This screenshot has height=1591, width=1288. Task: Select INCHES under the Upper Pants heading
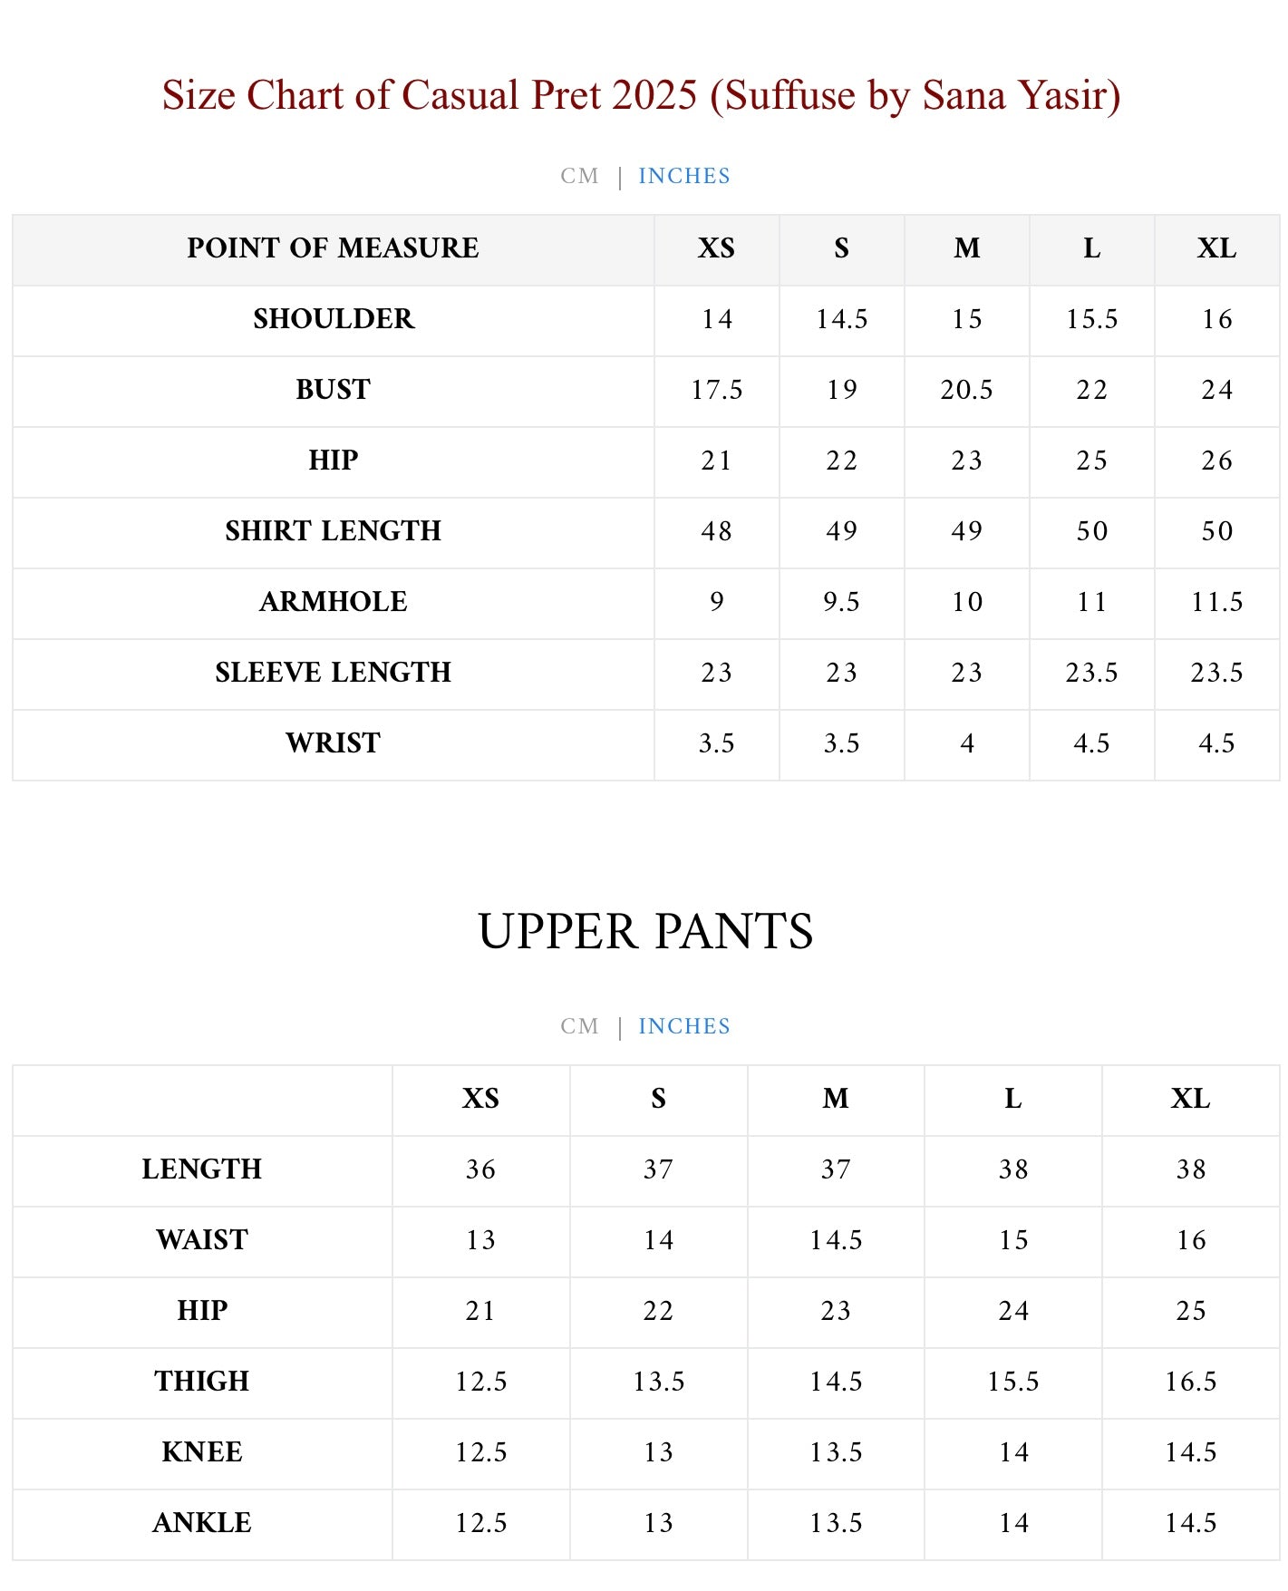pos(684,1026)
